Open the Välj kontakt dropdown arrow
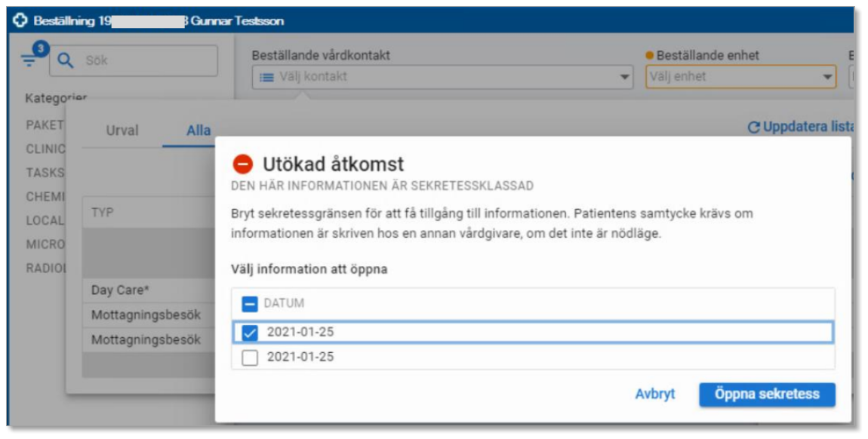 [x=624, y=77]
